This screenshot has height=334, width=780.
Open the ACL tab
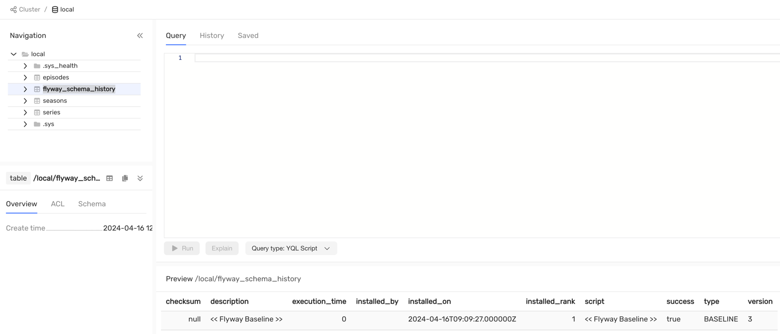tap(57, 204)
